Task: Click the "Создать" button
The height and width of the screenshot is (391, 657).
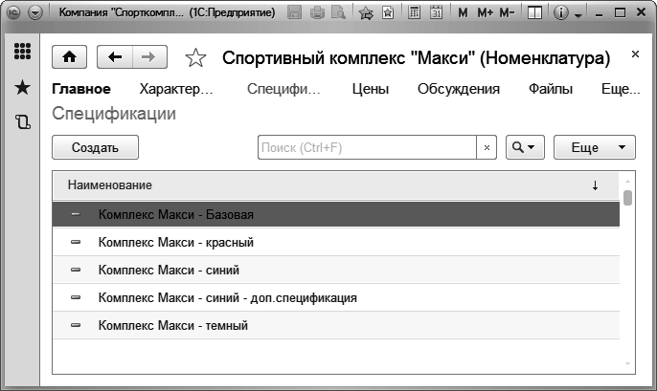Action: 95,147
